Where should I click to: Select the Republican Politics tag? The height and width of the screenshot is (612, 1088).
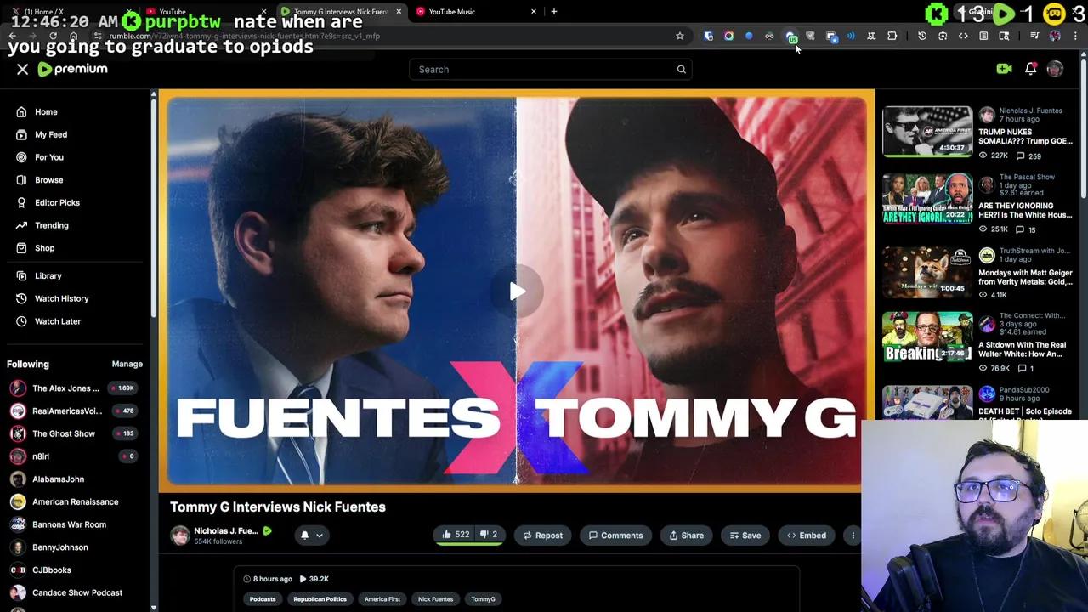pyautogui.click(x=320, y=599)
